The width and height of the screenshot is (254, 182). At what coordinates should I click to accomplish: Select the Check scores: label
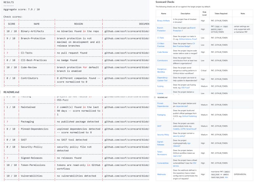(x=13, y=17)
